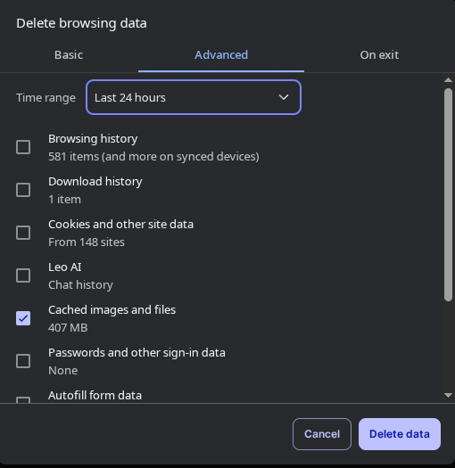The image size is (455, 468).
Task: Select the Leo AI chat history checkbox
Action: point(23,275)
